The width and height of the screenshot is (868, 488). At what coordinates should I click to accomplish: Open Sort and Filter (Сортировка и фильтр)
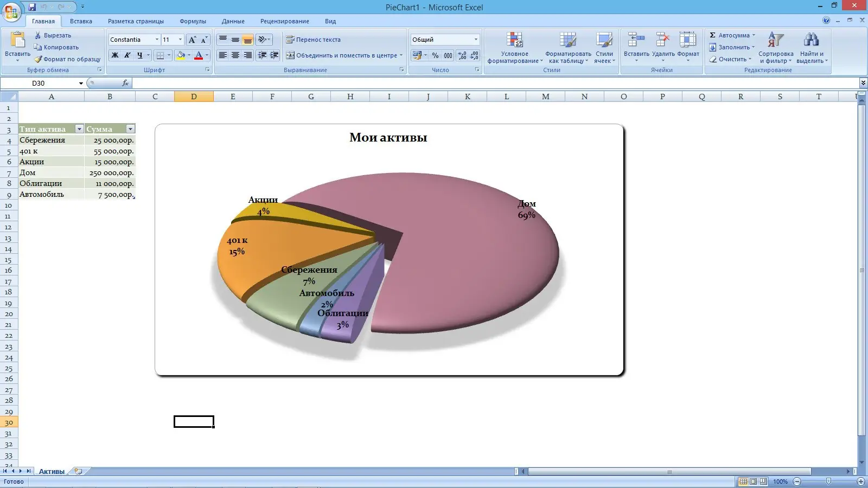click(776, 48)
